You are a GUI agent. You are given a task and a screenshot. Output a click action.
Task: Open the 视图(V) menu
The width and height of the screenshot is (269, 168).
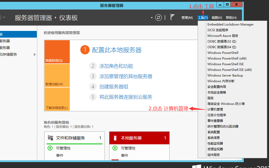pyautogui.click(x=216, y=18)
